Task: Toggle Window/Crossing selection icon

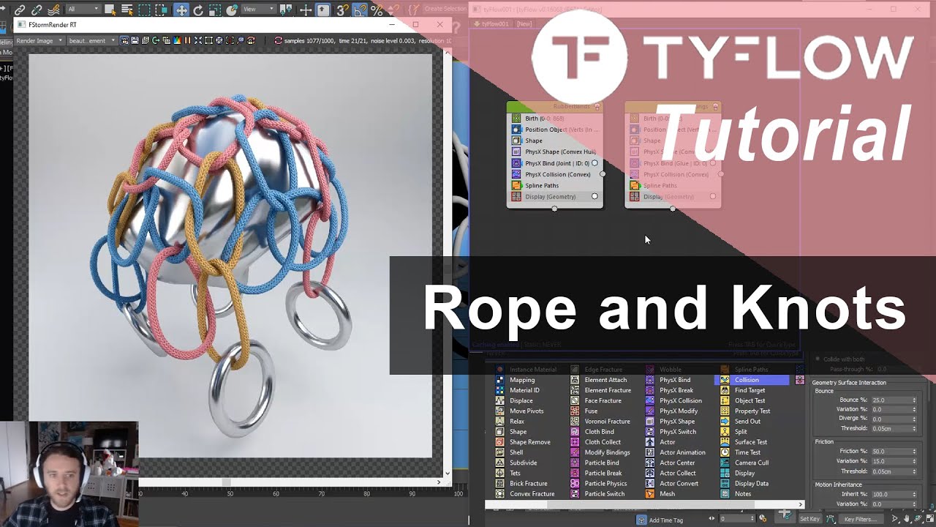Action: (x=161, y=10)
